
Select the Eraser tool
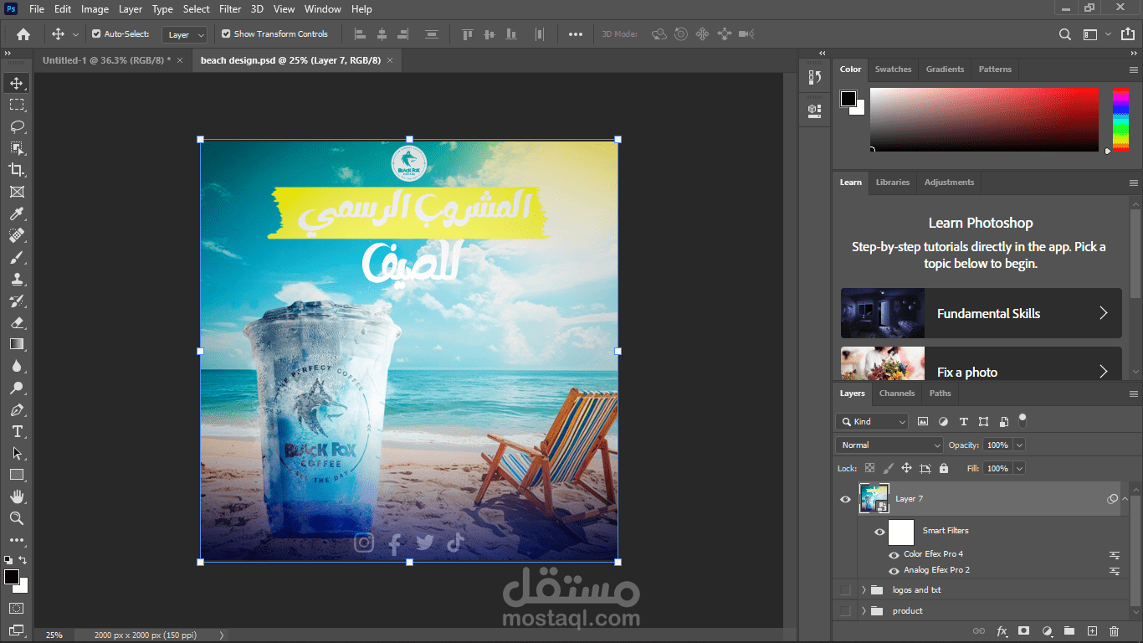pyautogui.click(x=16, y=322)
